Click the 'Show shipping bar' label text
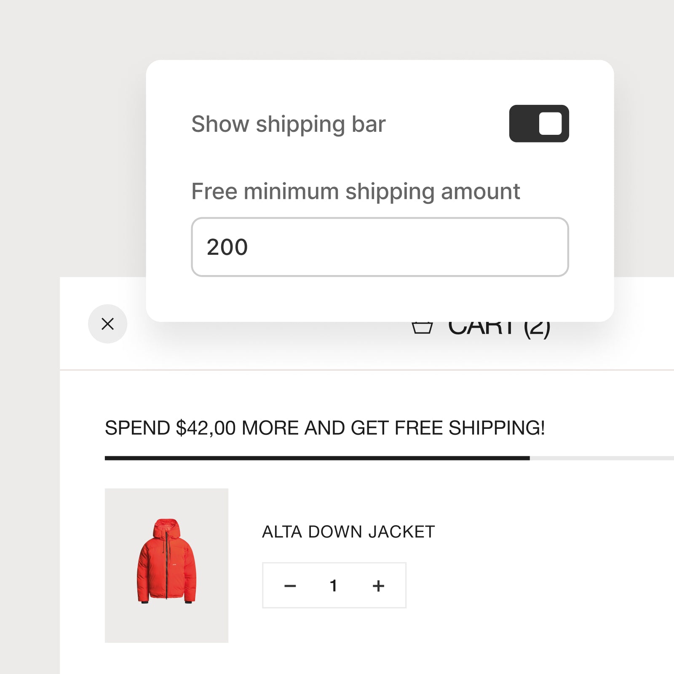 [x=289, y=124]
